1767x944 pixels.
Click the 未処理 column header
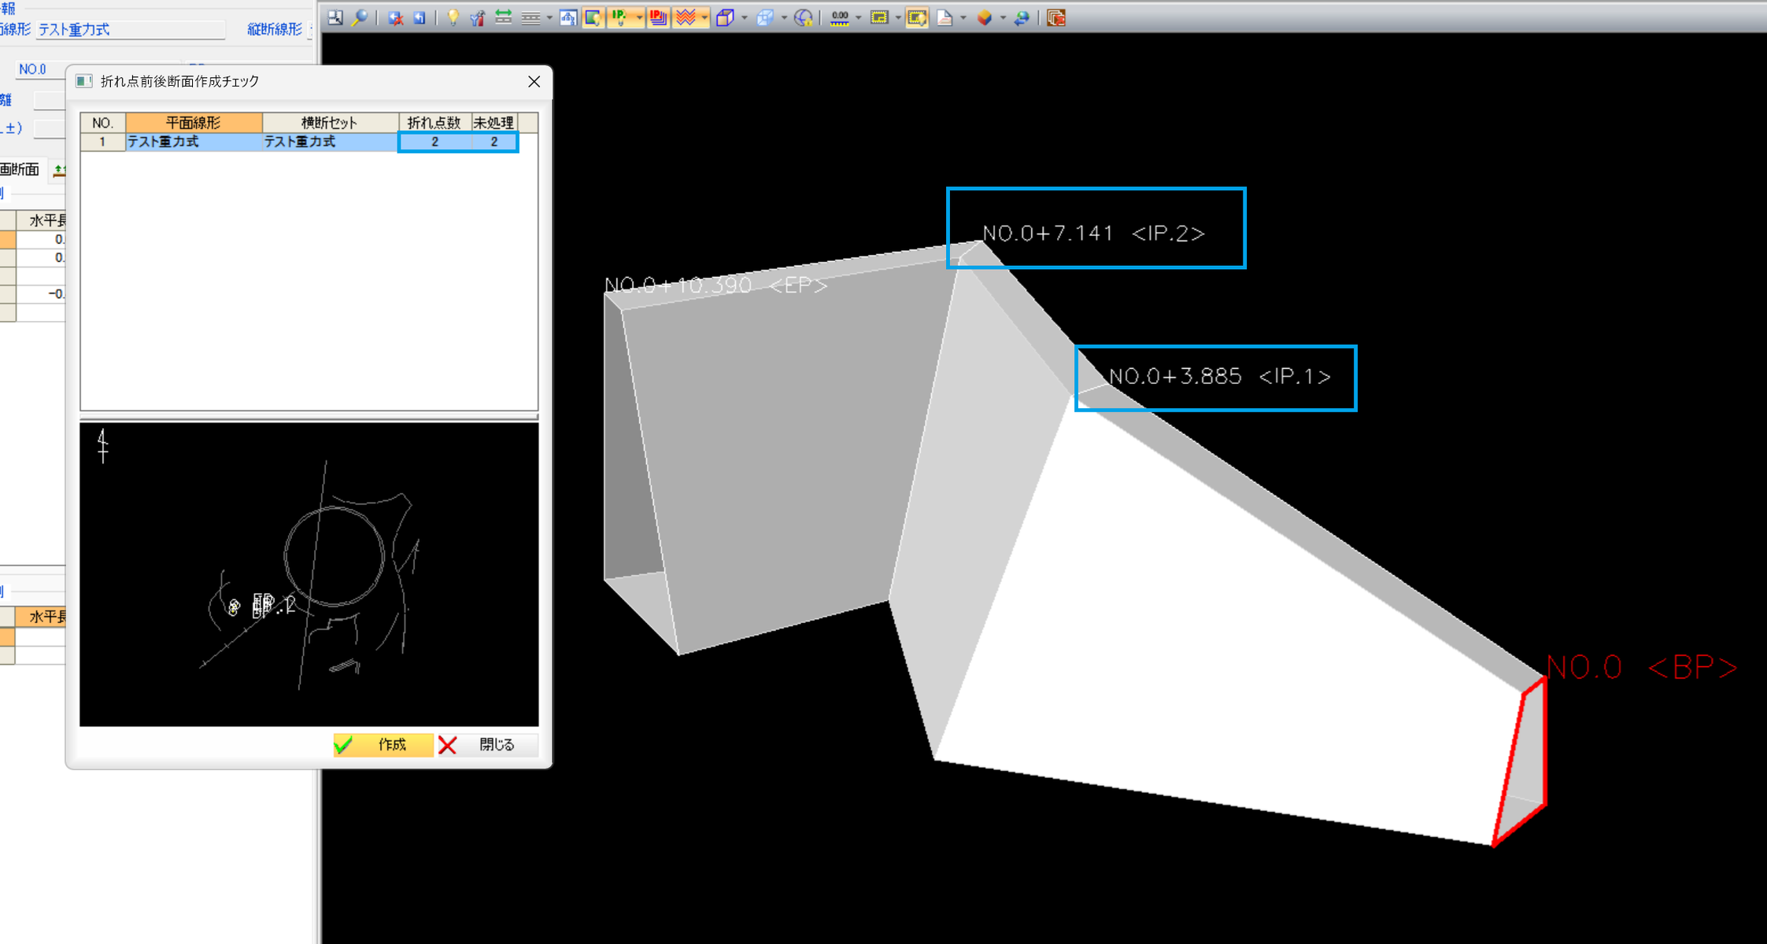click(494, 123)
